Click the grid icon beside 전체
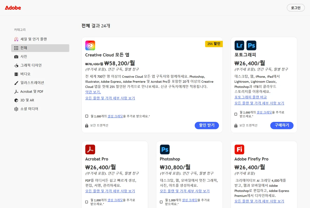Image resolution: width=310 pixels, height=208 pixels. pos(16,48)
